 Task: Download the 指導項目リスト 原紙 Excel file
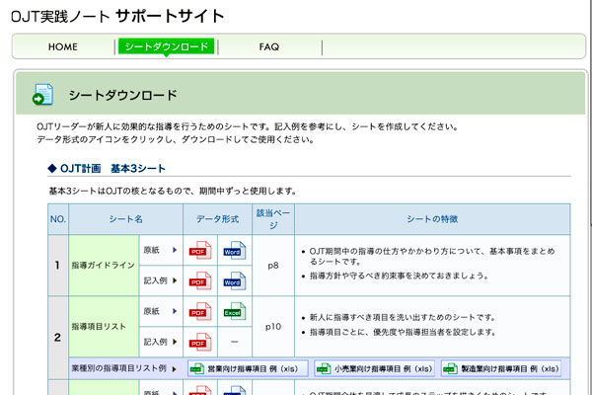pyautogui.click(x=233, y=312)
